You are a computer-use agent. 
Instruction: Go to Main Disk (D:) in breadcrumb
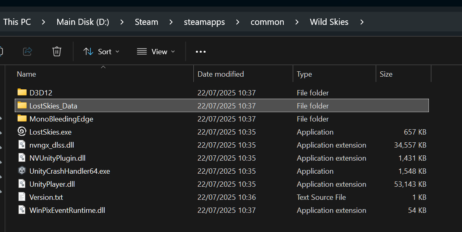[83, 22]
